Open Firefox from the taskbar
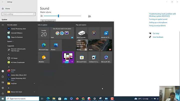The width and height of the screenshot is (180, 101). pyautogui.click(x=77, y=98)
